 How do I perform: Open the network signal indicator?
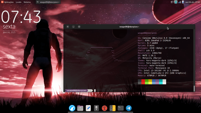(179, 2)
